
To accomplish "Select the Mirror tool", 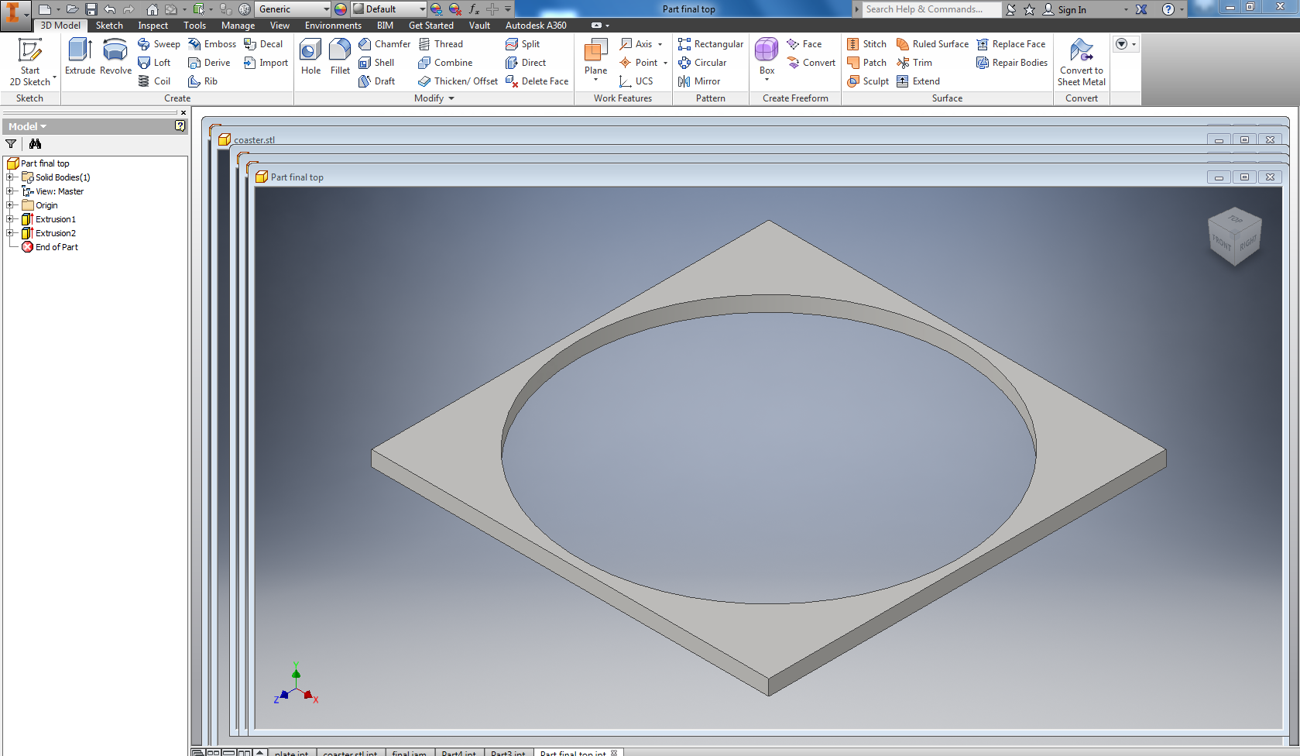I will tap(699, 81).
